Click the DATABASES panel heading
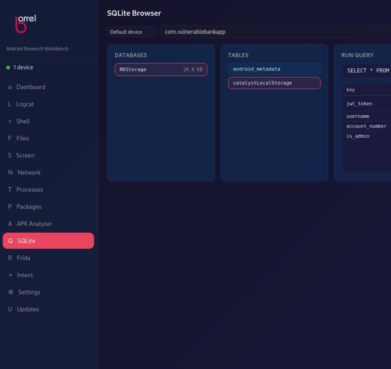Screen dimensions: 391x369 (x=131, y=55)
